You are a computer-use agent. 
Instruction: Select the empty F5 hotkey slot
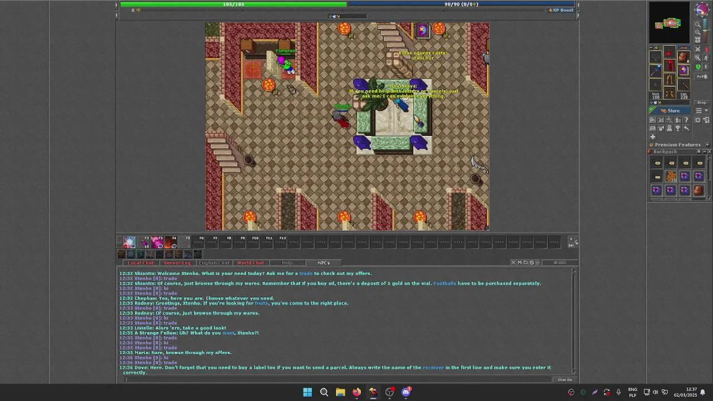(185, 242)
